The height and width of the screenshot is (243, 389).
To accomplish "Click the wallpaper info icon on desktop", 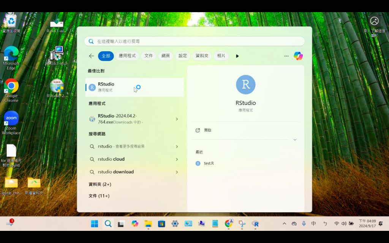I will click(x=374, y=26).
